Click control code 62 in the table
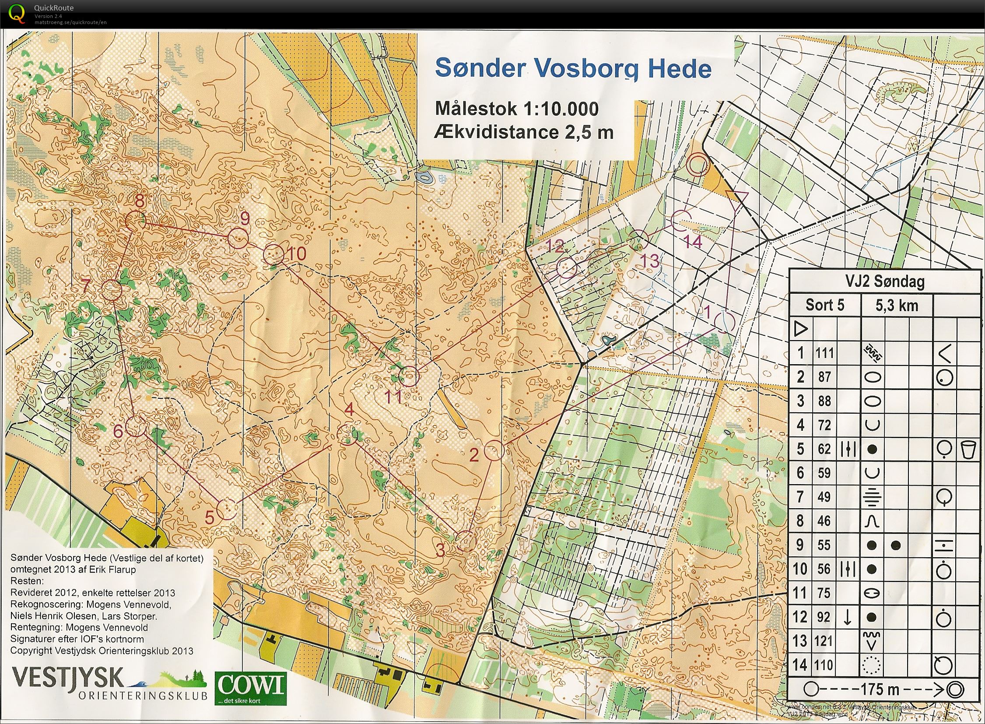Viewport: 985px width, 724px height. pyautogui.click(x=825, y=449)
